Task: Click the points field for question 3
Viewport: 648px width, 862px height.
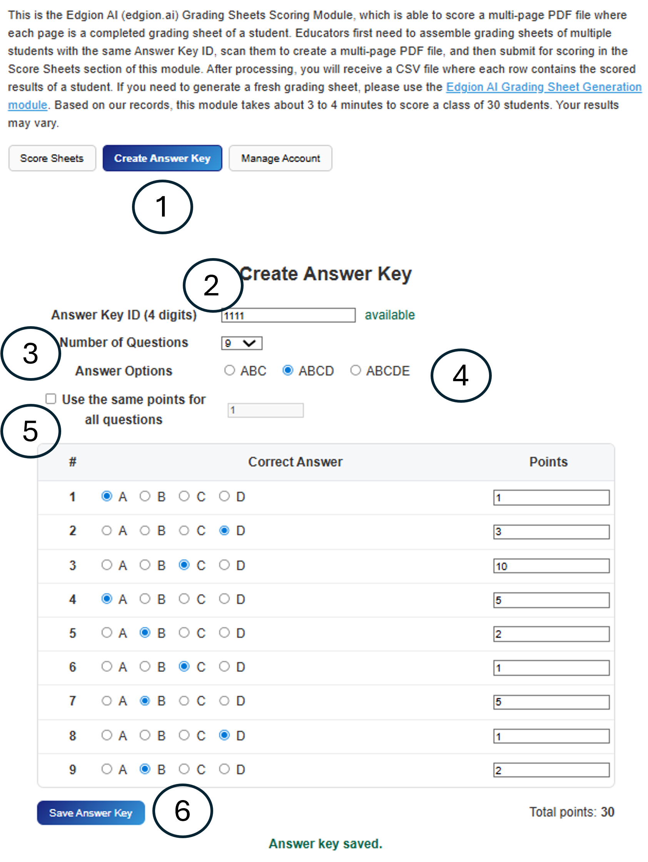Action: (551, 566)
